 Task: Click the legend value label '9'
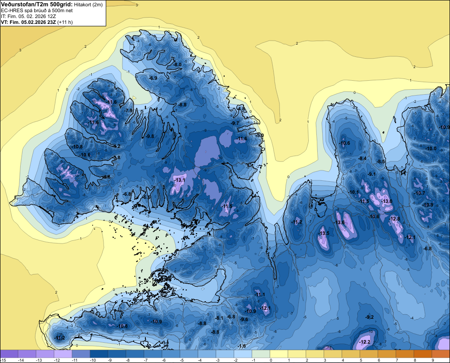click(432, 360)
